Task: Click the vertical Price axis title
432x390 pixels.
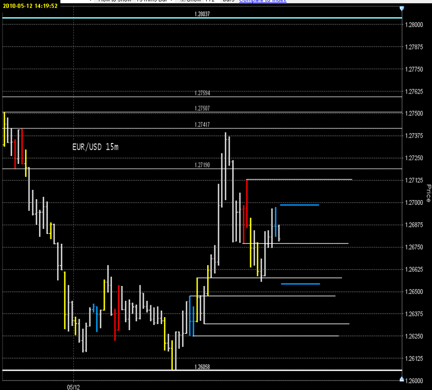Action: 428,193
